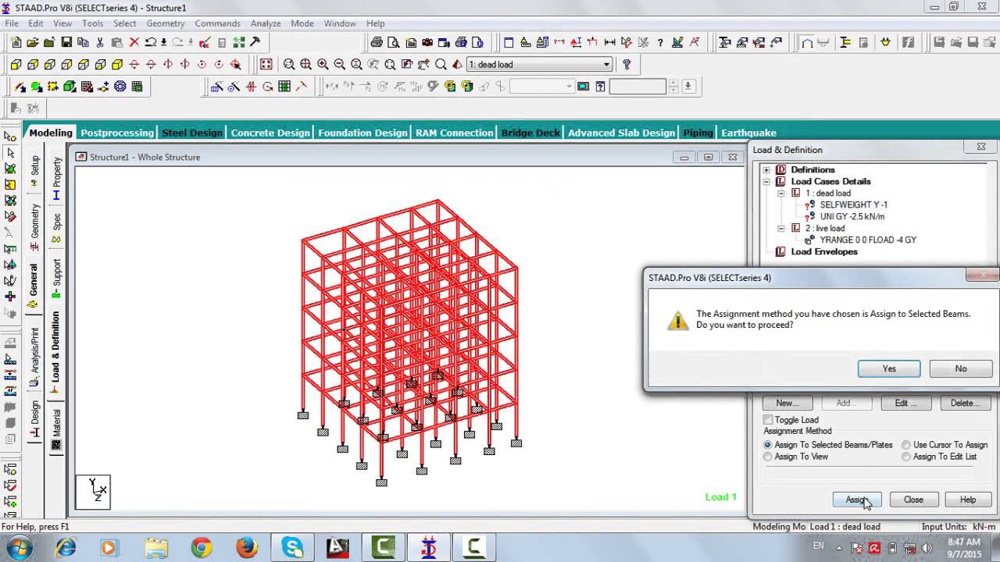This screenshot has height=562, width=1000.
Task: Click the Edit... load button
Action: coord(906,403)
